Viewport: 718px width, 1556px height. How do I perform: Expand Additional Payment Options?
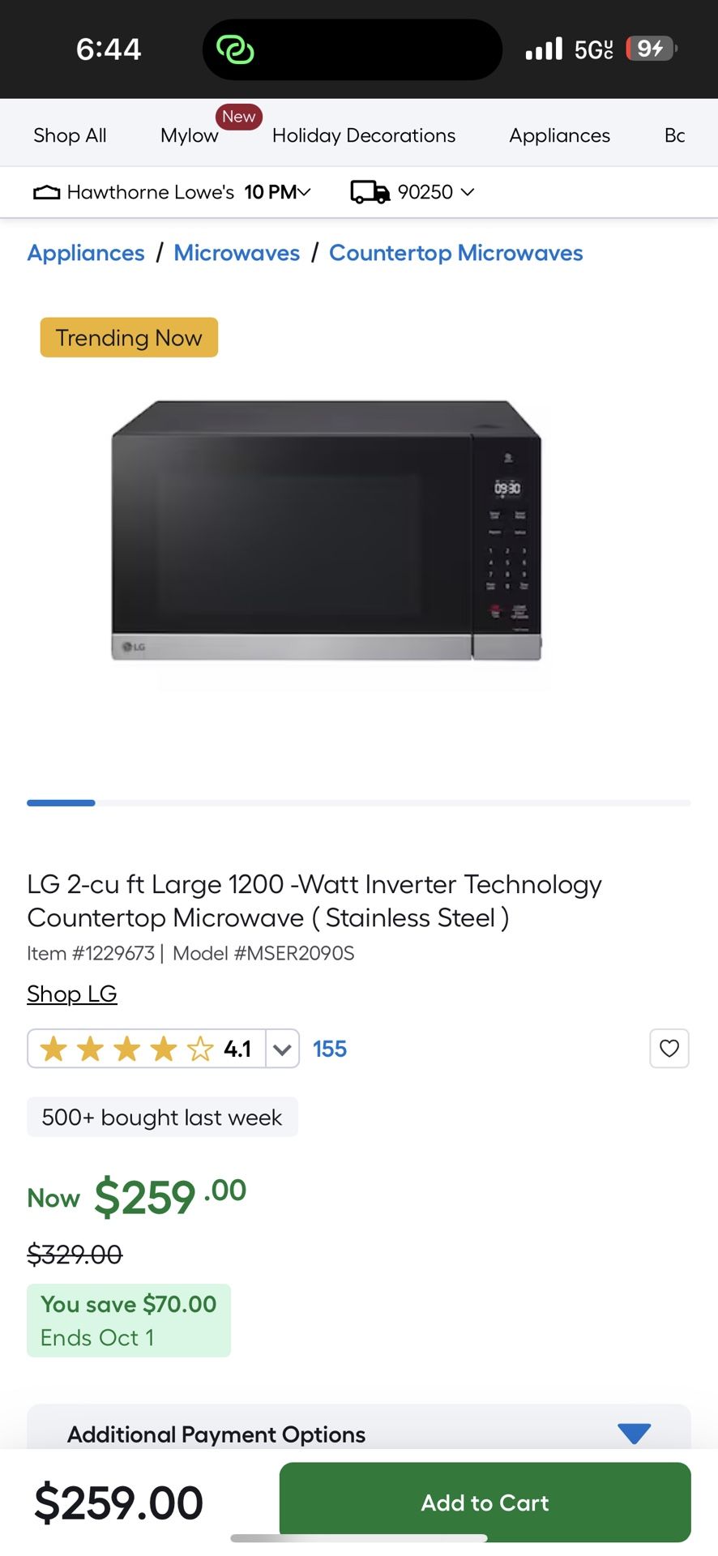point(359,1434)
